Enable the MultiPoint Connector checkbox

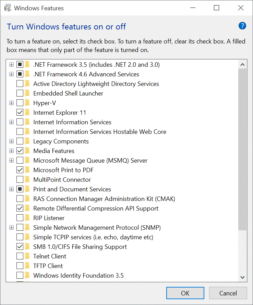tap(20, 179)
